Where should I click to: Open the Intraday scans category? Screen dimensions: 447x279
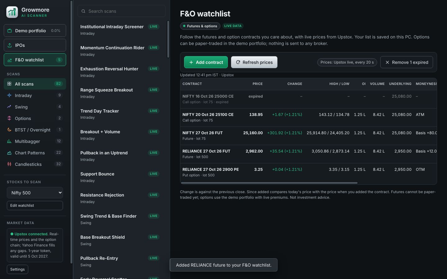pyautogui.click(x=35, y=95)
